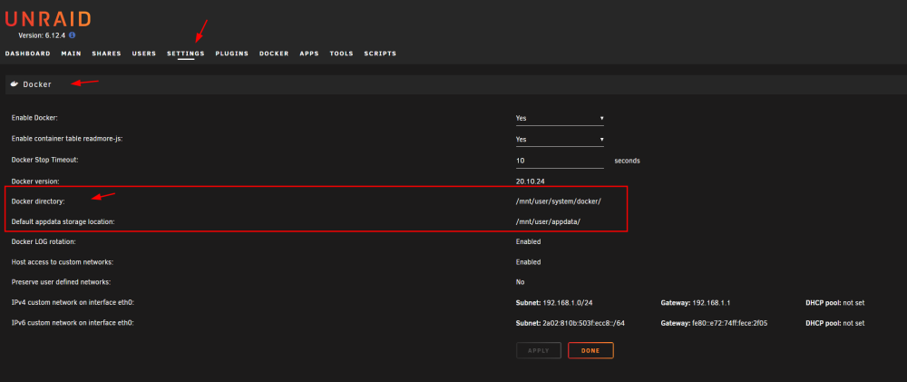
Task: Click the blue version info icon
Action: pyautogui.click(x=73, y=35)
